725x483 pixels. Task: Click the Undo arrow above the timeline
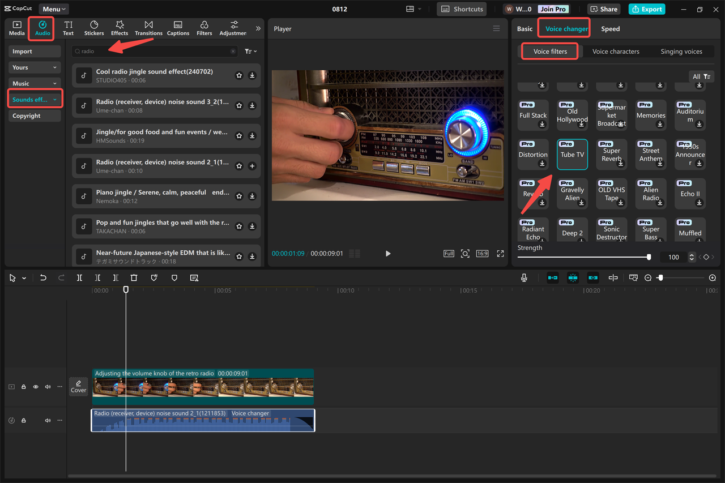pyautogui.click(x=43, y=277)
